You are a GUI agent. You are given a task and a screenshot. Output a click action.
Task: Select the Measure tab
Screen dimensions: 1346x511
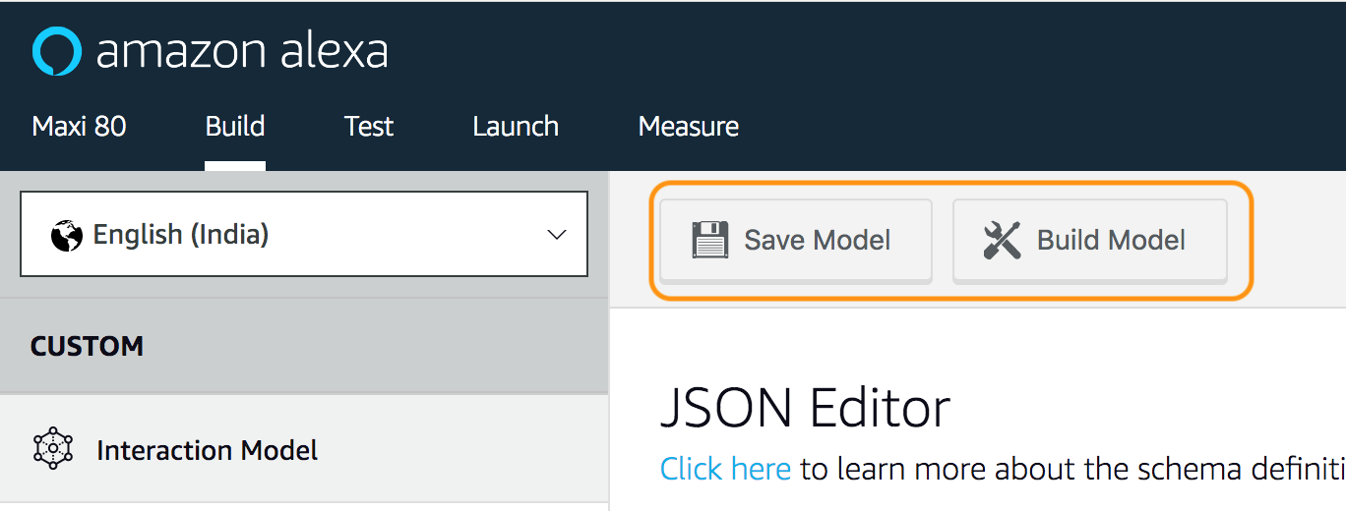tap(688, 127)
